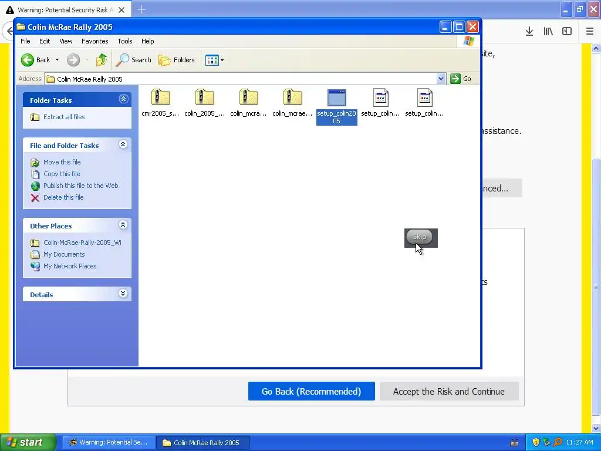
Task: Open the colin_mcra... zip folder
Action: 248,102
